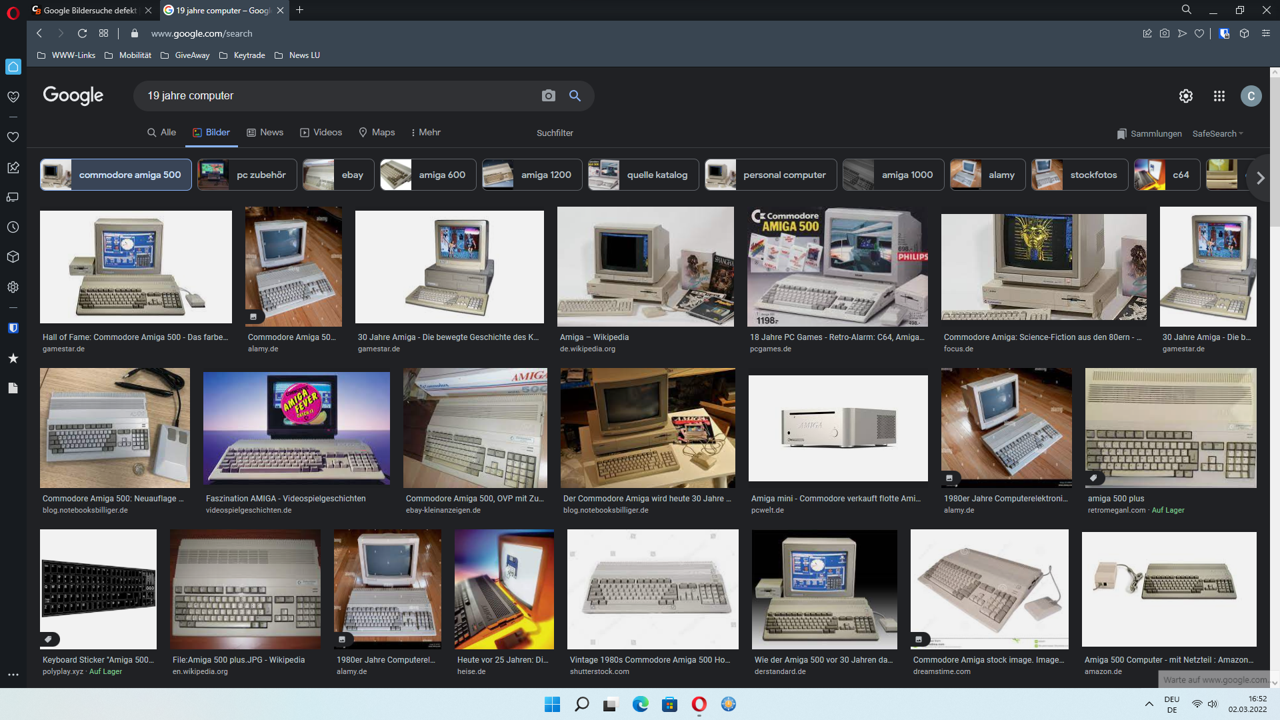Open the Sammlungen link
Screen dimensions: 1280x720
[x=1149, y=134]
